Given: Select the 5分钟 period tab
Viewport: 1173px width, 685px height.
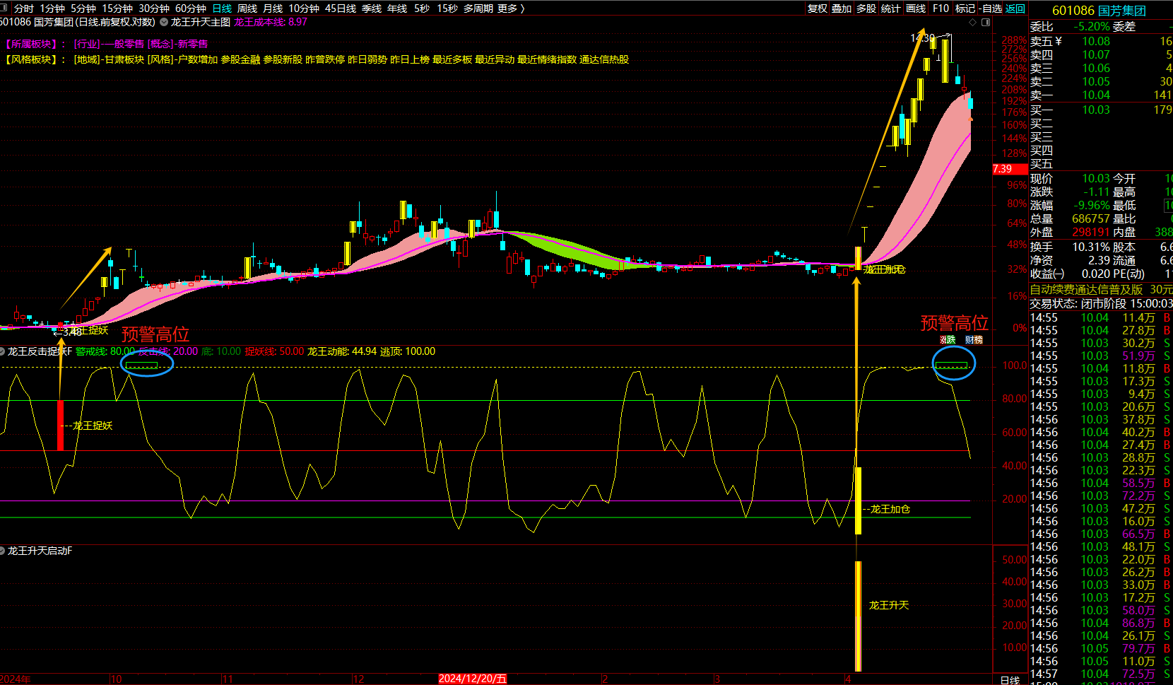Looking at the screenshot, I should click(x=83, y=8).
